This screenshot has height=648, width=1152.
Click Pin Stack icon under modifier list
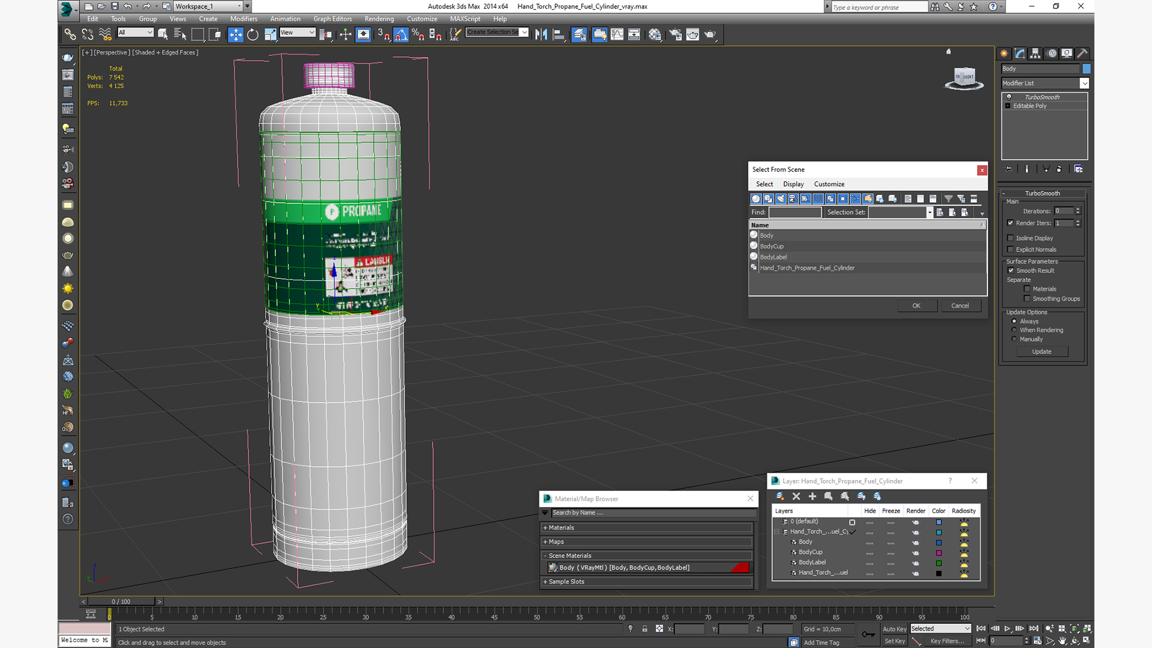coord(1008,169)
